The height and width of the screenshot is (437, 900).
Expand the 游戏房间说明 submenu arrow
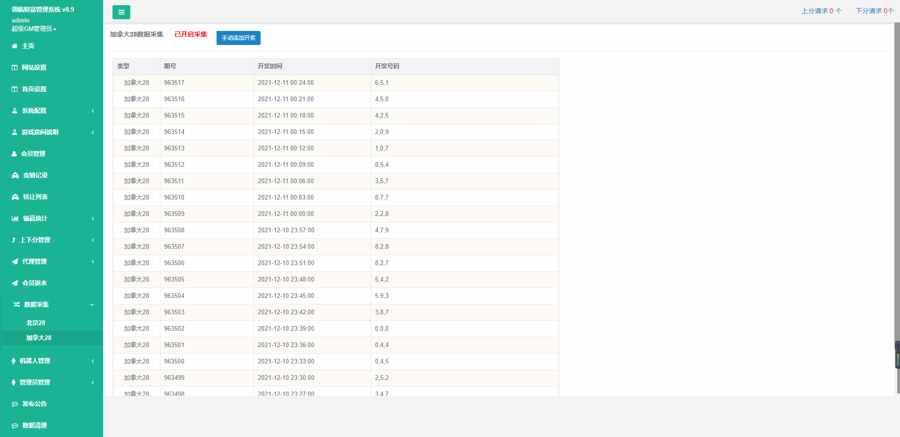(93, 132)
